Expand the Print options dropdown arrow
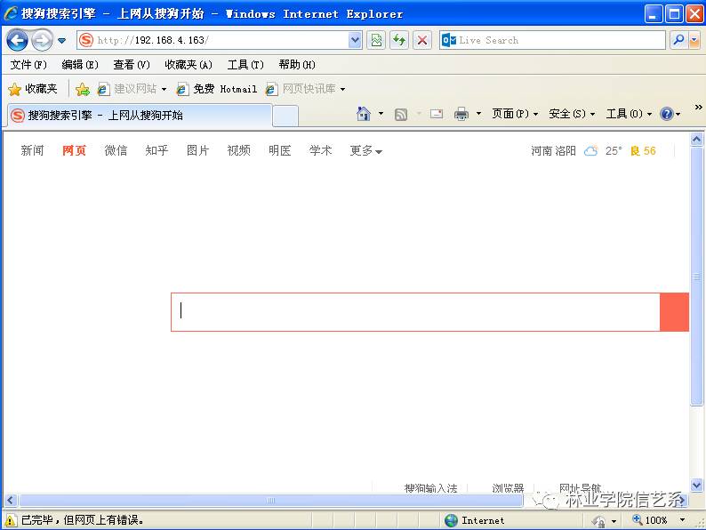 point(478,114)
